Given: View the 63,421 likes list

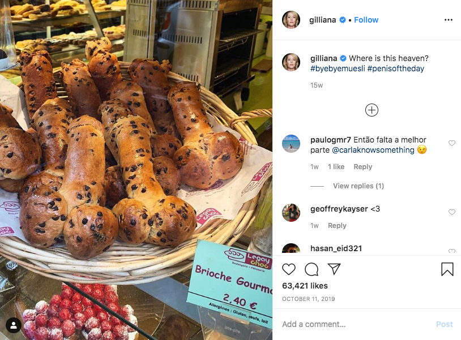Looking at the screenshot, I should tap(305, 286).
